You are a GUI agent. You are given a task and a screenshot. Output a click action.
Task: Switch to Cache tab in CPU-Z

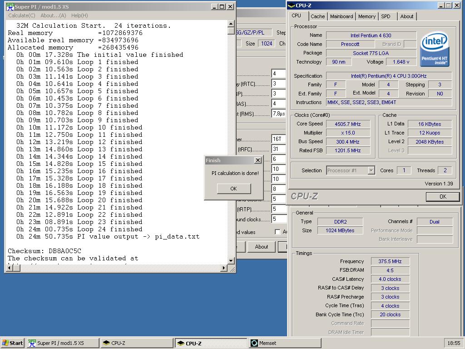pyautogui.click(x=317, y=16)
